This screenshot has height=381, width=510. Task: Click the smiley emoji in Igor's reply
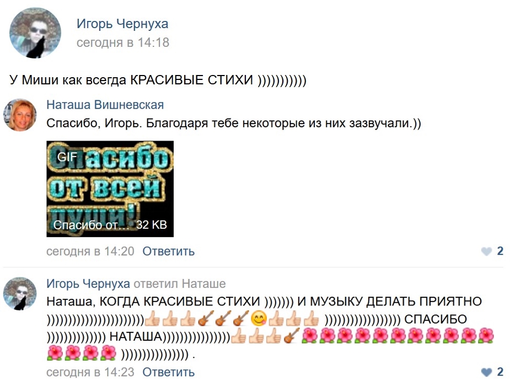point(259,319)
